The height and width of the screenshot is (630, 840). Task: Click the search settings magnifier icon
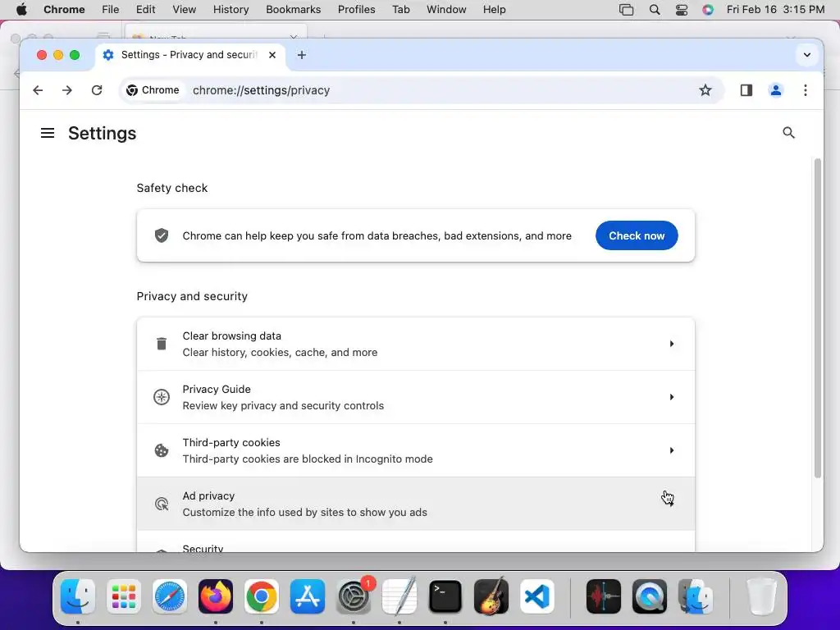(x=788, y=133)
